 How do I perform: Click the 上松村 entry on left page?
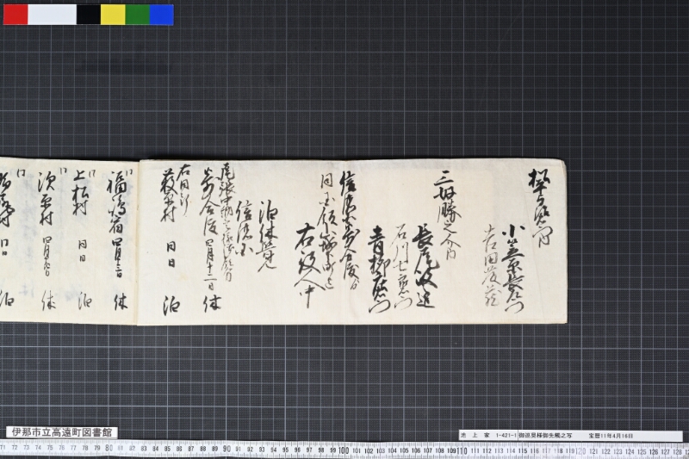(x=81, y=193)
